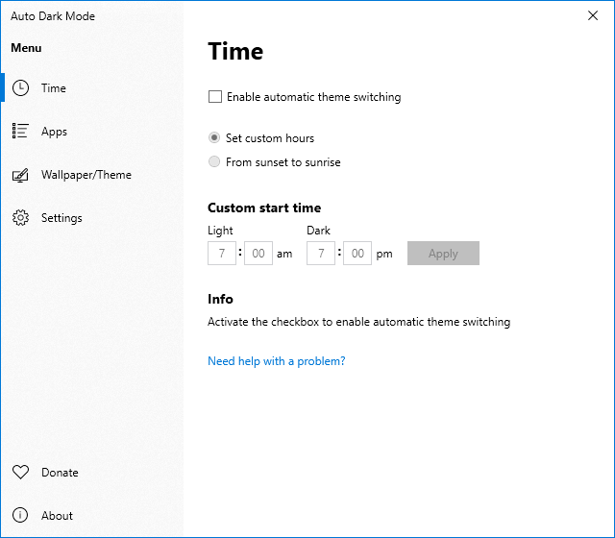Enable automatic theme switching checkbox
Screen dimensions: 615x538
click(x=215, y=97)
